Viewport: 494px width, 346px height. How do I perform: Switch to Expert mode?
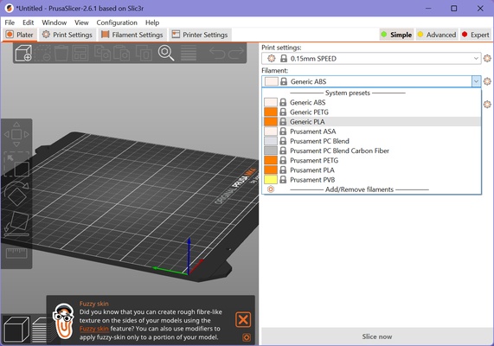coord(476,35)
